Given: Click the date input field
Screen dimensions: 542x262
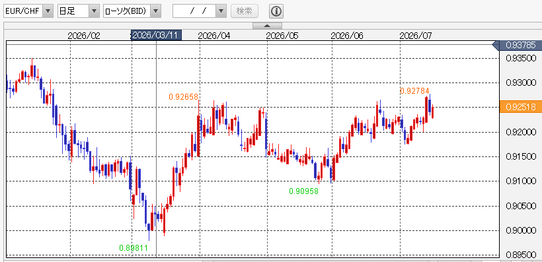Looking at the screenshot, I should [194, 11].
